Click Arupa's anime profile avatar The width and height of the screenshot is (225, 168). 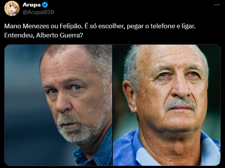[x=12, y=8]
